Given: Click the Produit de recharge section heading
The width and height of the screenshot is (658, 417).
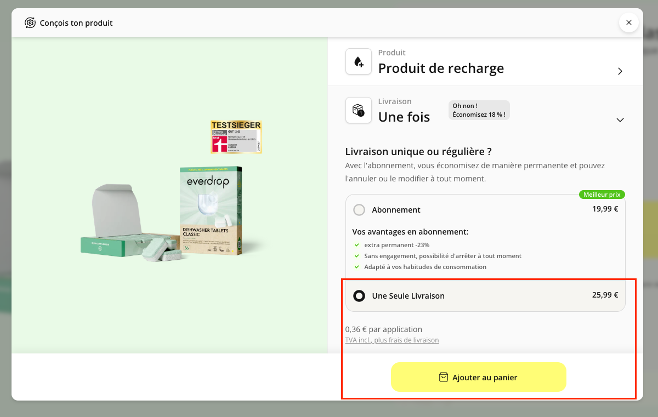Looking at the screenshot, I should tap(441, 68).
